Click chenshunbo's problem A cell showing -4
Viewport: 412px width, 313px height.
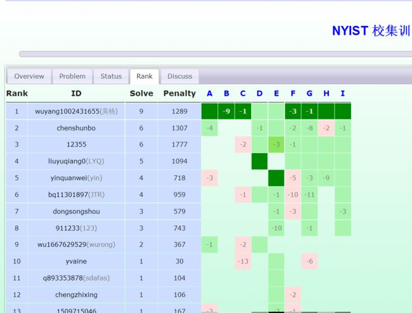click(209, 128)
